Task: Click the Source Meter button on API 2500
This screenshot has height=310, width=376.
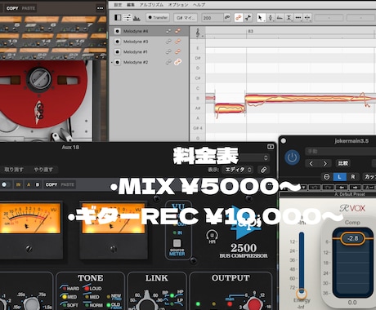Action: (x=177, y=243)
